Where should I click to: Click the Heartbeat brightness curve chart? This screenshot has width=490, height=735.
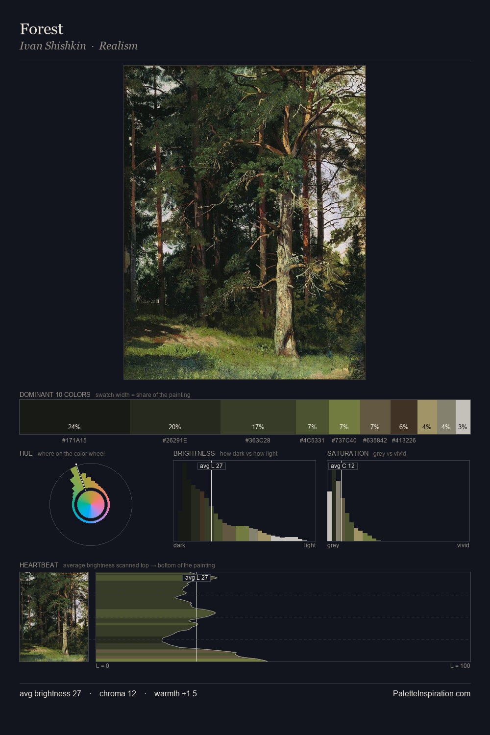(283, 617)
